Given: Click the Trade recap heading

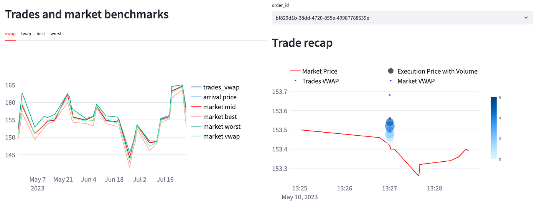Looking at the screenshot, I should point(302,43).
